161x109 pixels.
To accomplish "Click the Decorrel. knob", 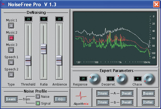I will click(122, 79).
